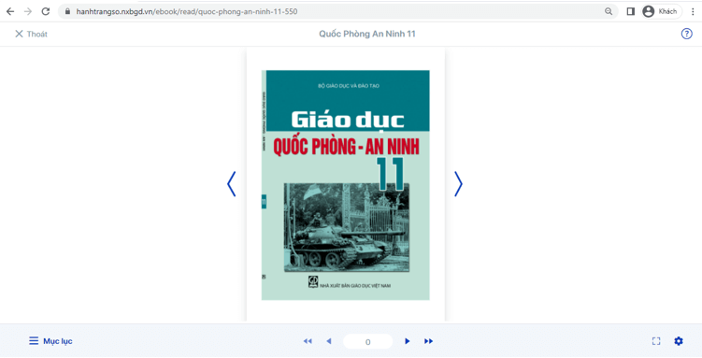Click the address bar URL
Image resolution: width=702 pixels, height=358 pixels.
click(x=187, y=11)
